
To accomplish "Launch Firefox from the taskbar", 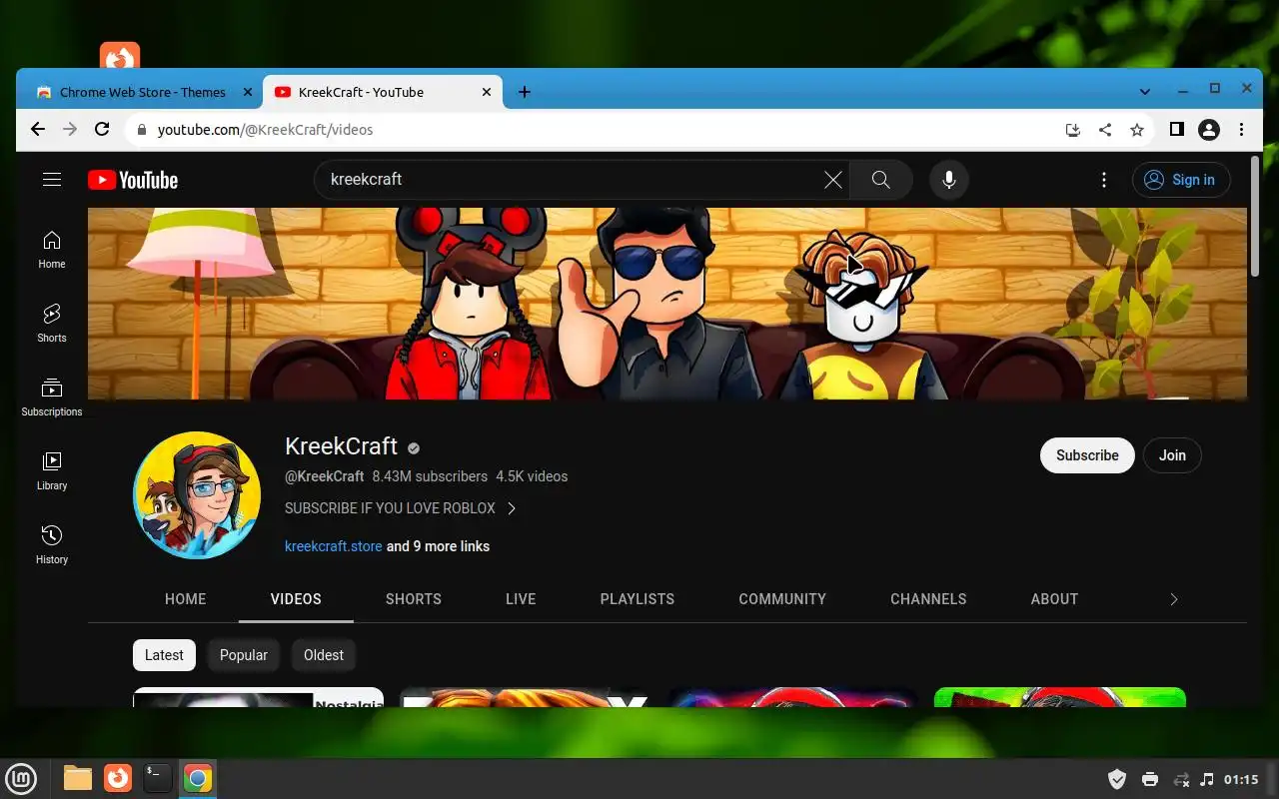I will [118, 779].
